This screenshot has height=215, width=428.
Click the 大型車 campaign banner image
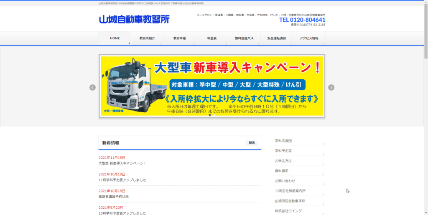tap(212, 86)
